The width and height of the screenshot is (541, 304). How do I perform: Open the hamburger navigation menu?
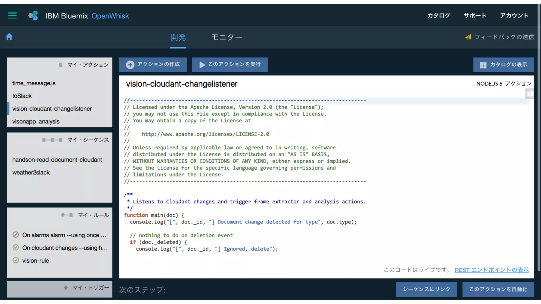12,16
